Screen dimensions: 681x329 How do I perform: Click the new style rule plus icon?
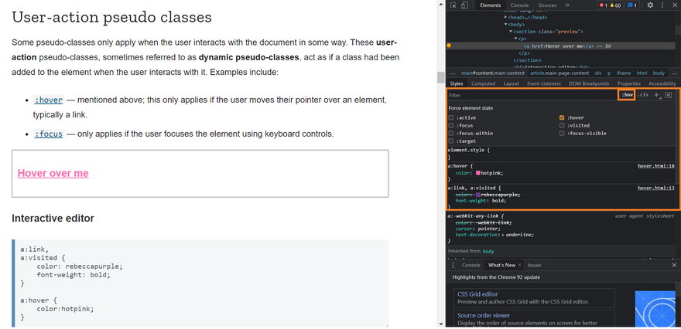click(656, 95)
